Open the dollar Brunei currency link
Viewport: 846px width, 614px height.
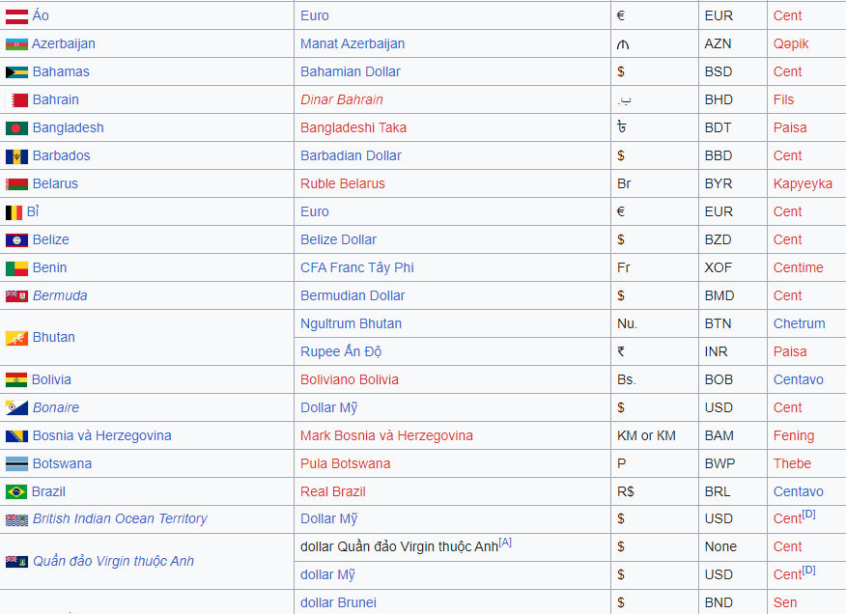pyautogui.click(x=338, y=603)
